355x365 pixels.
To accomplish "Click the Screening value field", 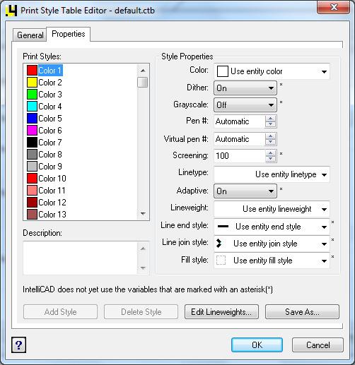I will point(240,156).
